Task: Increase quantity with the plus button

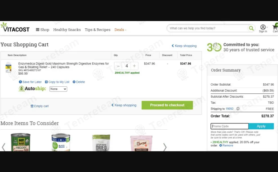Action: click(x=134, y=66)
